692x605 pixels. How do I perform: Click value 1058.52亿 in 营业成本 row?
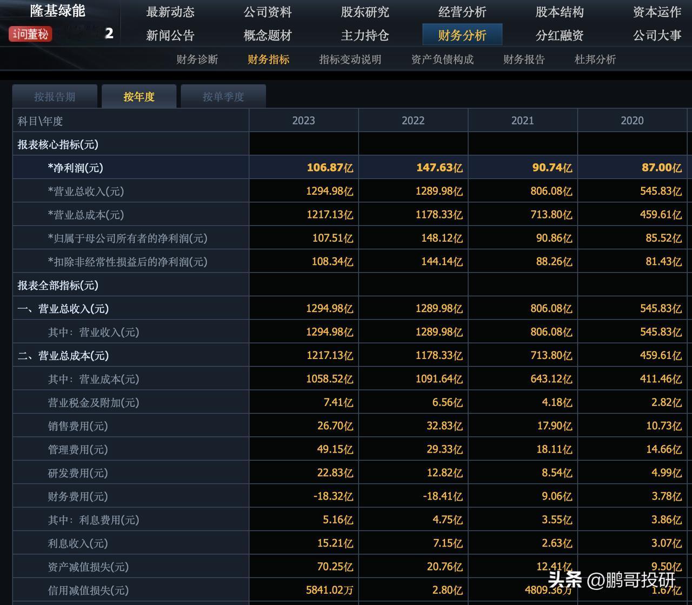click(x=330, y=379)
